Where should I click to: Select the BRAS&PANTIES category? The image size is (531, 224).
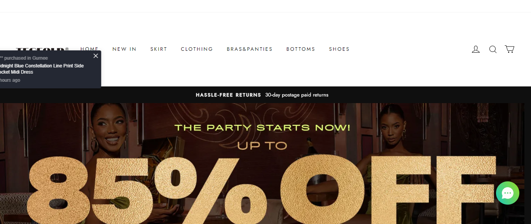(250, 49)
